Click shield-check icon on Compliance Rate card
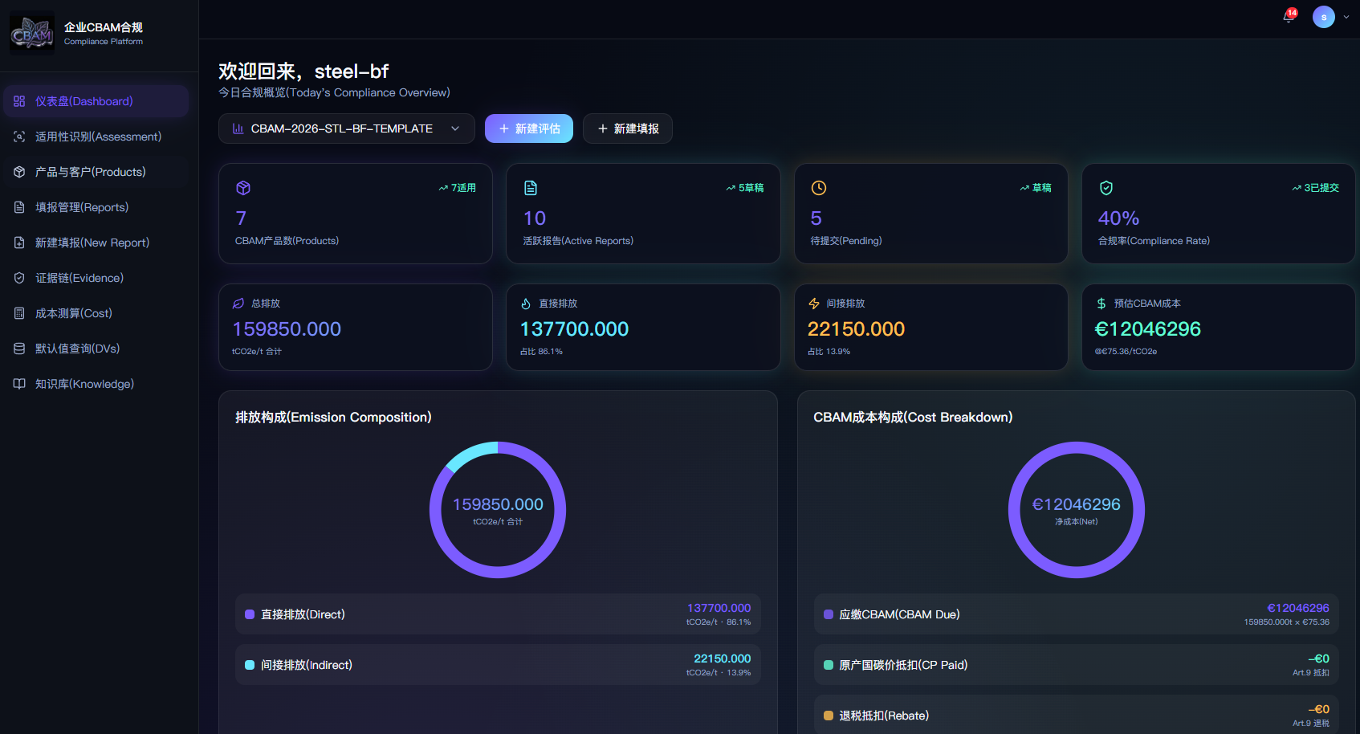Screen dimensions: 1360x734 click(x=1106, y=188)
